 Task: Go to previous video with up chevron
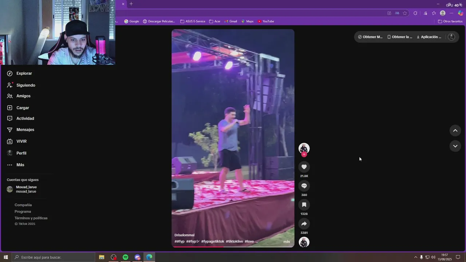click(455, 131)
